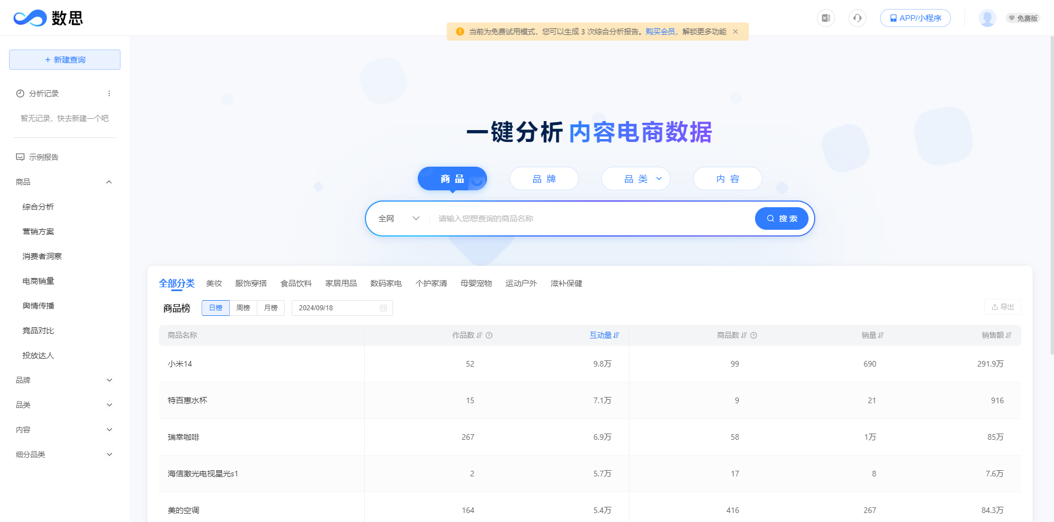1054x522 pixels.
Task: Open the 全网 platform dropdown
Action: pos(399,218)
